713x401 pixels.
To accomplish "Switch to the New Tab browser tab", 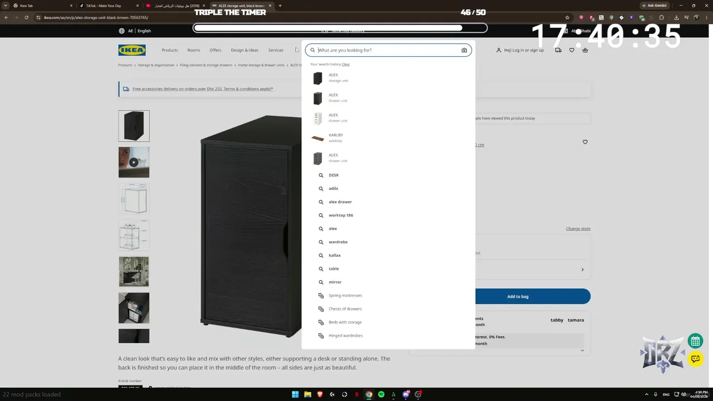I will (x=42, y=6).
